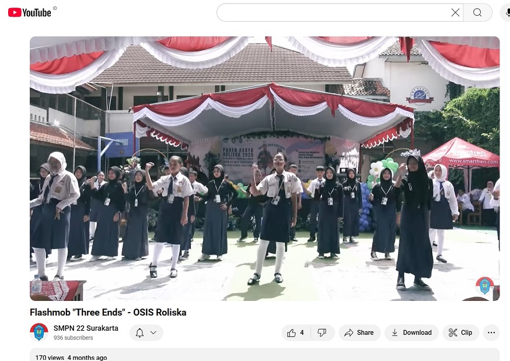Click the Download button

411,332
